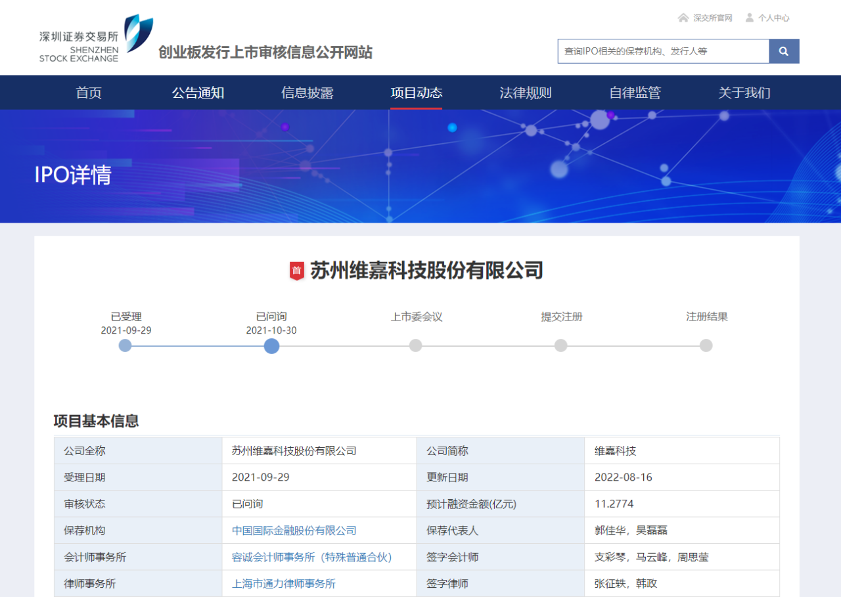Screen dimensions: 841x597
Task: Open the 公告通知 menu
Action: [198, 93]
